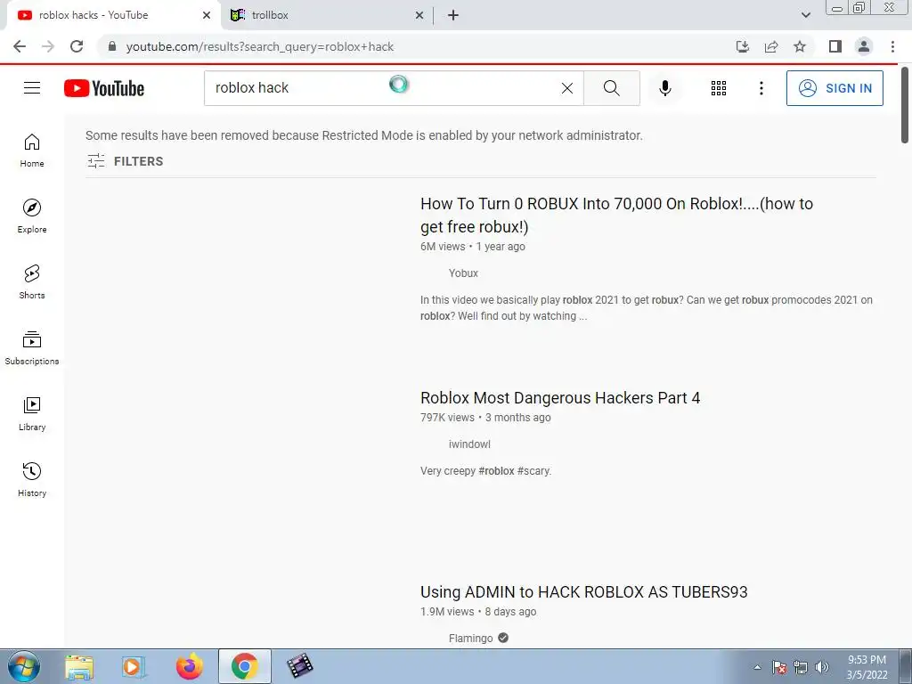Open Shorts in the sidebar
Image resolution: width=912 pixels, height=684 pixels.
[32, 281]
